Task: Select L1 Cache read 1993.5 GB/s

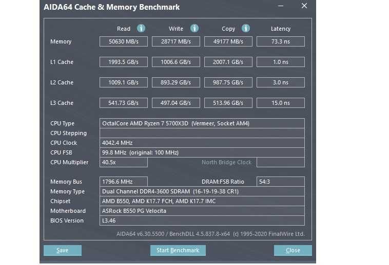Action: (x=124, y=62)
